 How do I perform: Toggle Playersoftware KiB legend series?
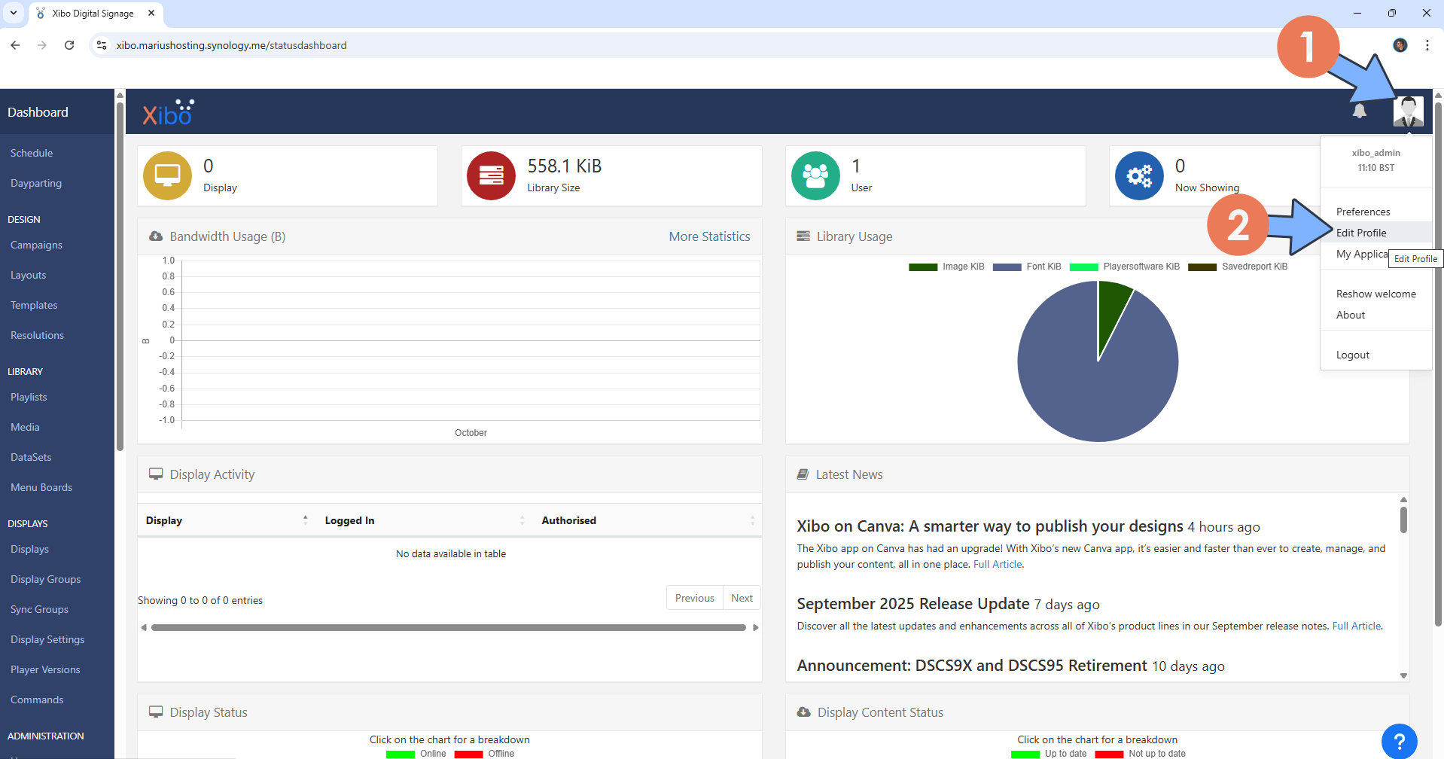[x=1125, y=267]
